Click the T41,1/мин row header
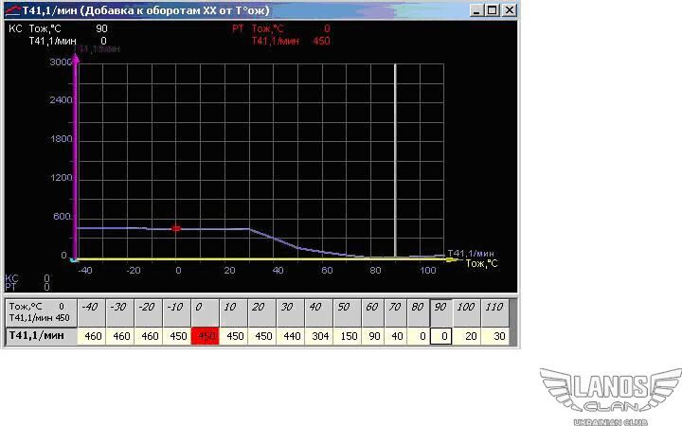This screenshot has height=426, width=682. tap(36, 336)
